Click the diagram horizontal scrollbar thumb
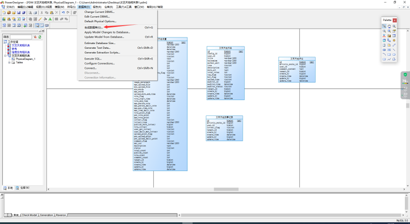Screen dimensions: 410x224 (226, 189)
